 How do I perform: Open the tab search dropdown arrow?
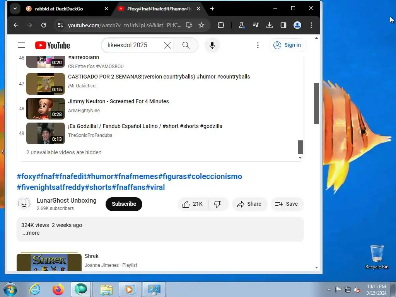(15, 9)
